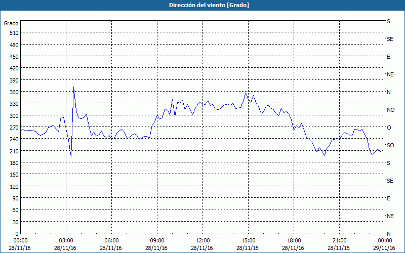Select the S compass label at 180 level

388,163
